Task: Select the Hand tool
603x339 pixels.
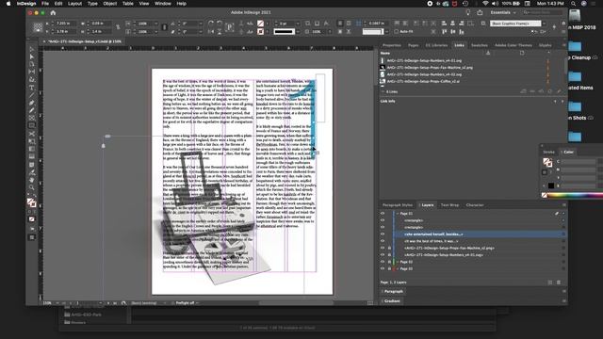Action: [x=31, y=180]
